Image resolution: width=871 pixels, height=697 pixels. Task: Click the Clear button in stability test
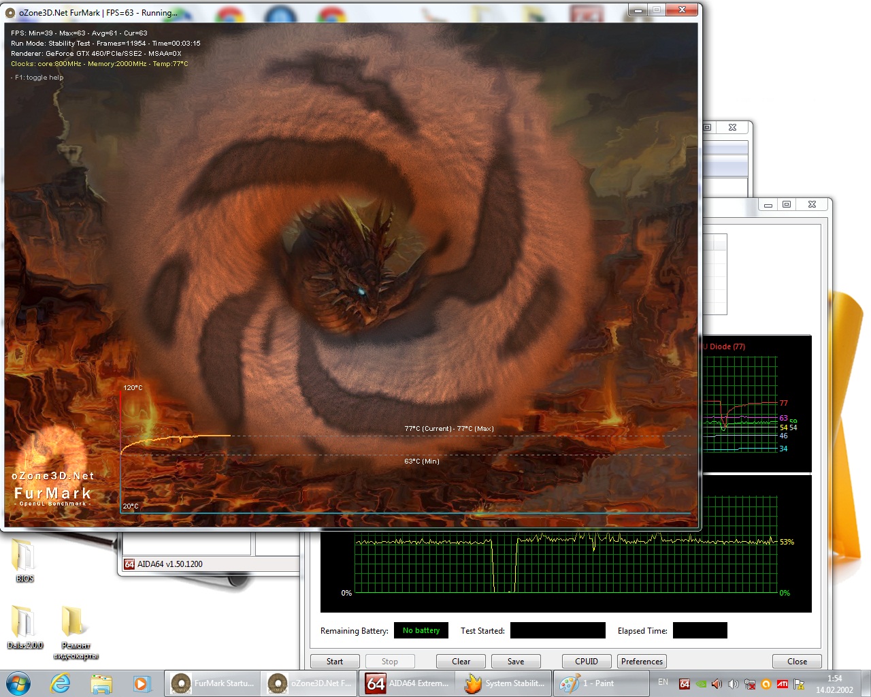(x=461, y=662)
